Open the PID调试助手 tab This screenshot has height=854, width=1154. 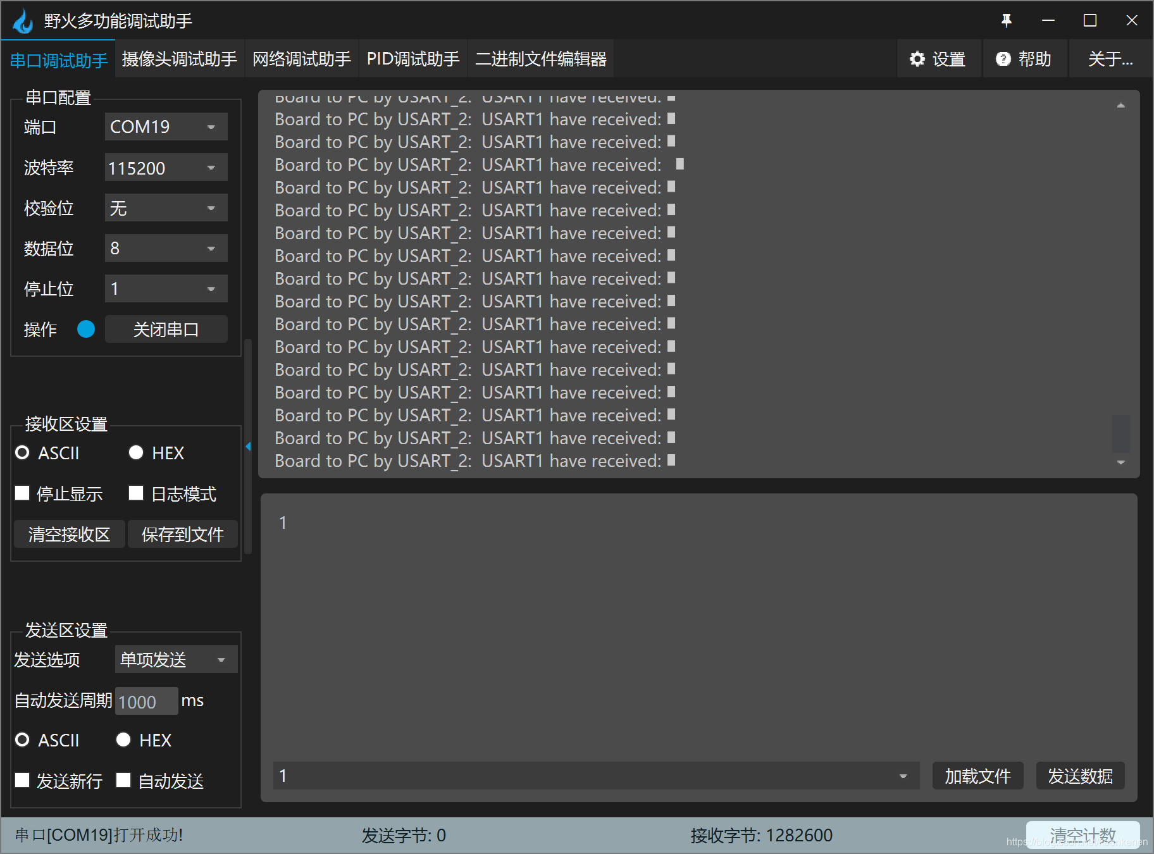coord(413,59)
